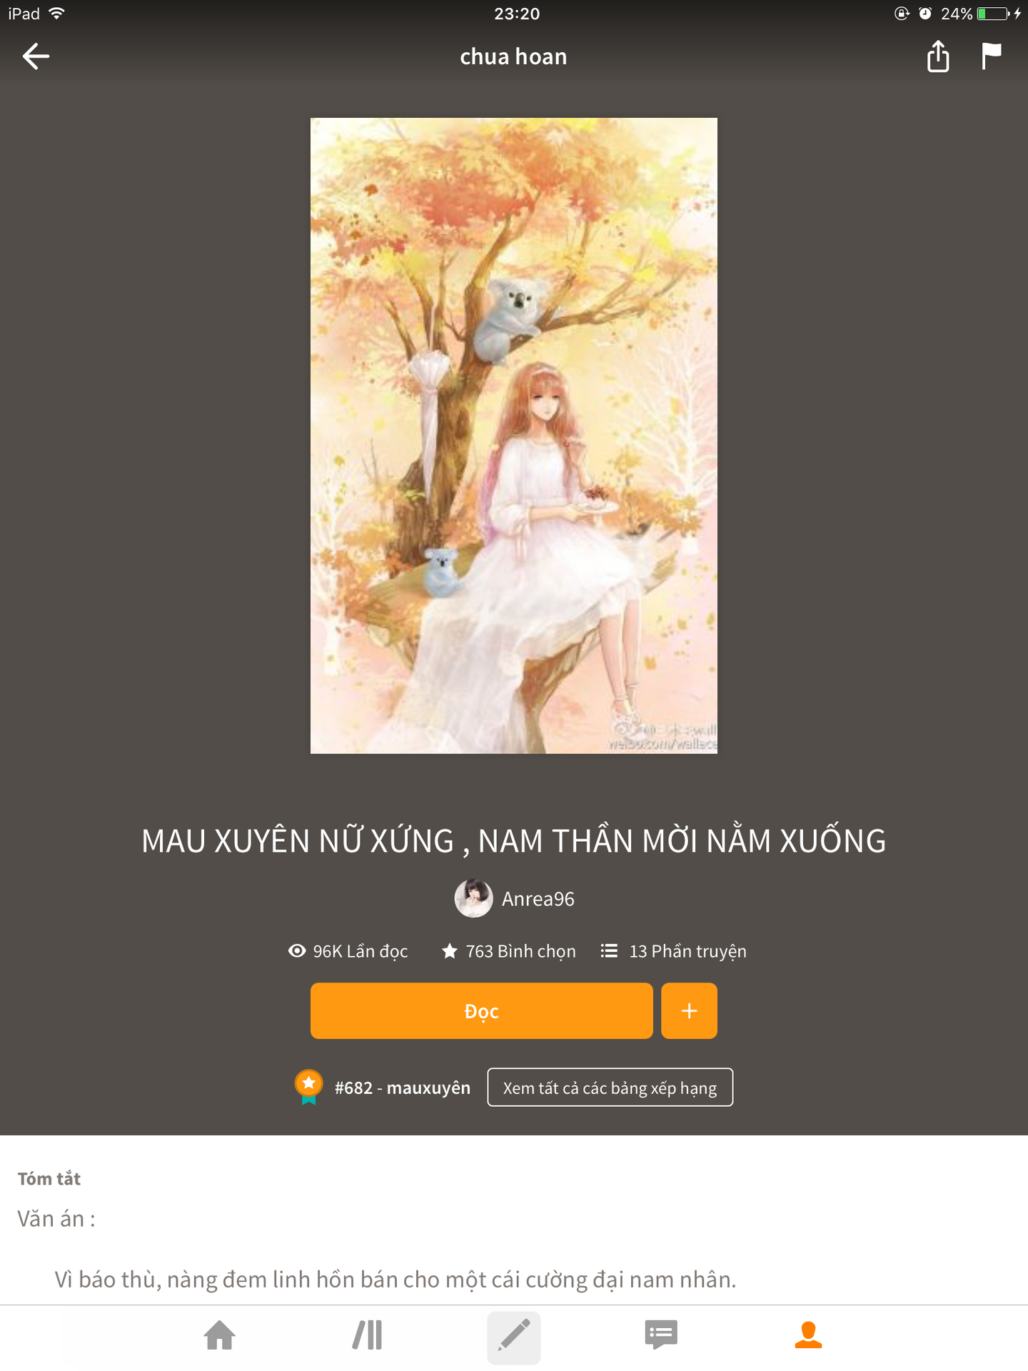Tap the orange Đọc button
1028x1371 pixels.
(482, 1011)
